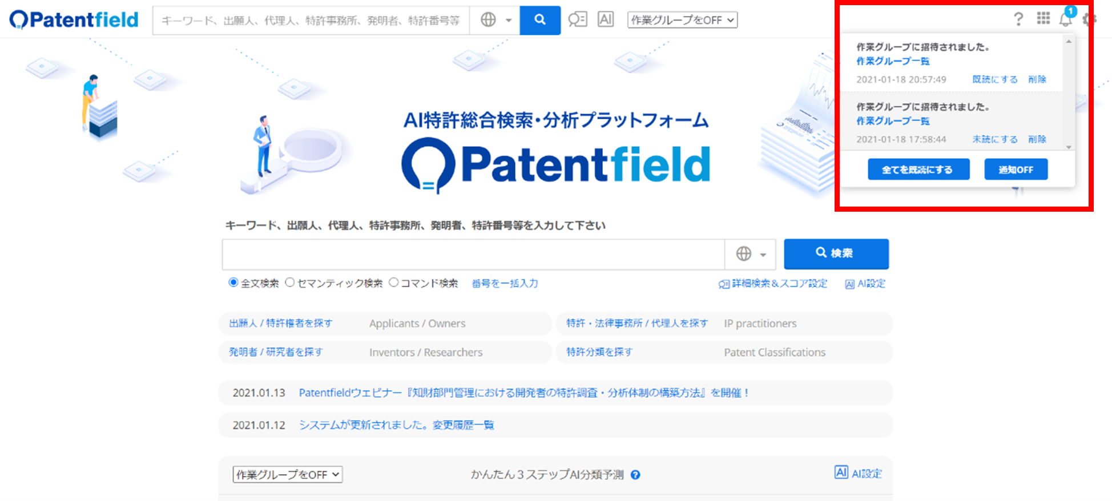Click the Patentfield logo in the header
The image size is (1112, 501).
(x=74, y=20)
